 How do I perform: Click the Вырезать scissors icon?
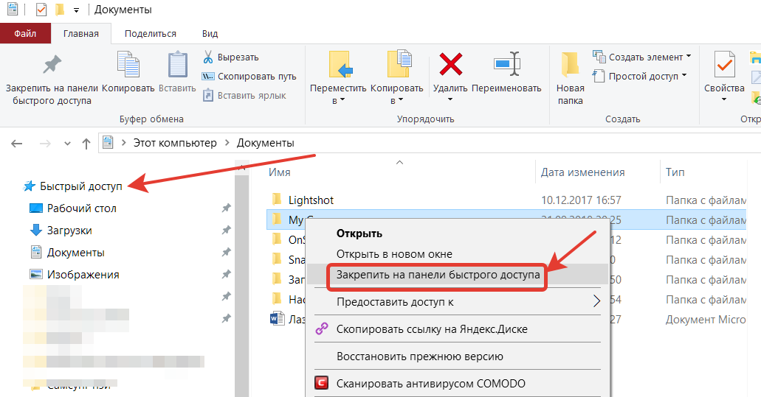point(208,57)
